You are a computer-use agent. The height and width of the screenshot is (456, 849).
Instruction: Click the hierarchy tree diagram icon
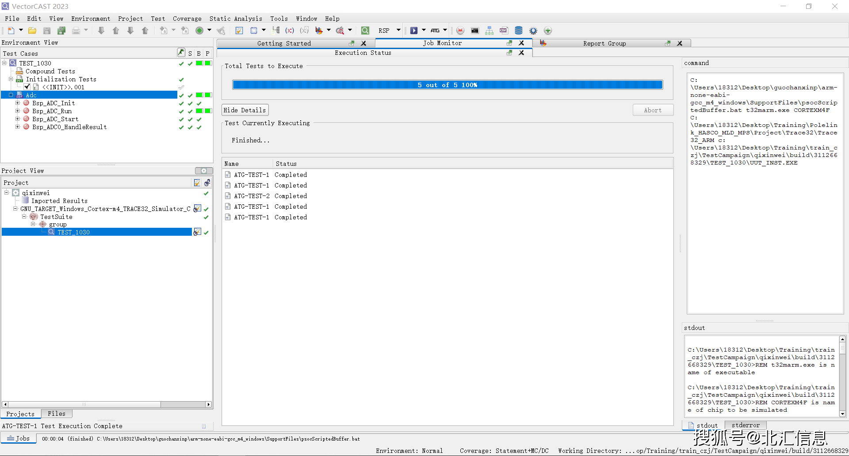(x=489, y=31)
